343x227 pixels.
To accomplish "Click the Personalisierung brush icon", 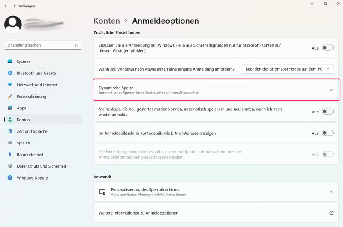I will tap(10, 96).
